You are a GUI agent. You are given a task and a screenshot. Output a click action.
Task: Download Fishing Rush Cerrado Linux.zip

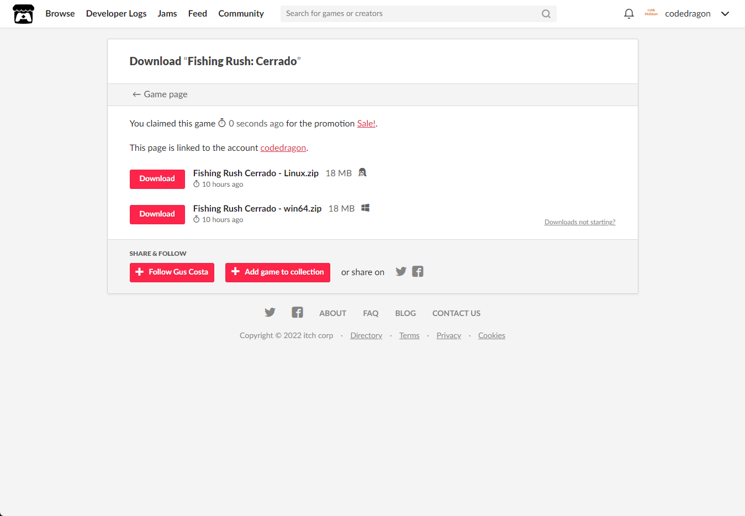point(157,179)
